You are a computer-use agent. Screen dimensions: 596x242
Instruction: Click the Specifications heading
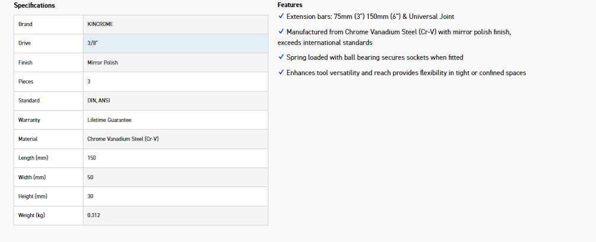coord(34,5)
